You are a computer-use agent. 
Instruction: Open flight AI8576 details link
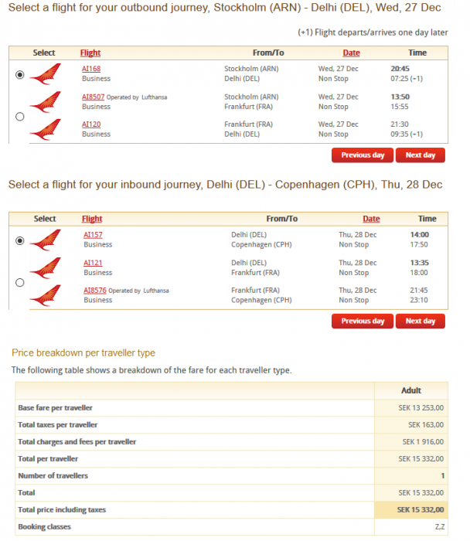95,291
